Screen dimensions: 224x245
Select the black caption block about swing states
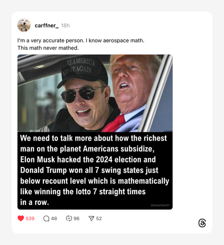[x=95, y=170]
